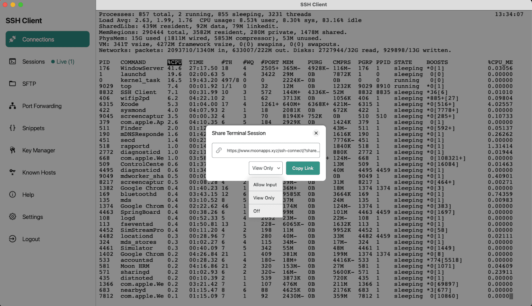Click the kernel_task process name
532x306 pixels.
(x=140, y=80)
